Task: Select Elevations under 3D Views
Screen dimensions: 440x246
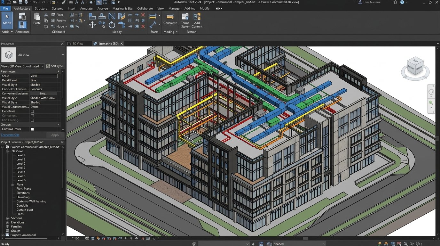Action: pos(23,193)
